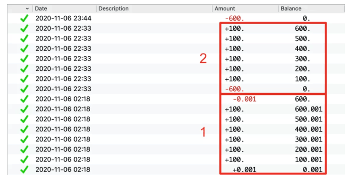Click the balance cell showing 400.001
This screenshot has height=182, width=350.
pos(309,129)
